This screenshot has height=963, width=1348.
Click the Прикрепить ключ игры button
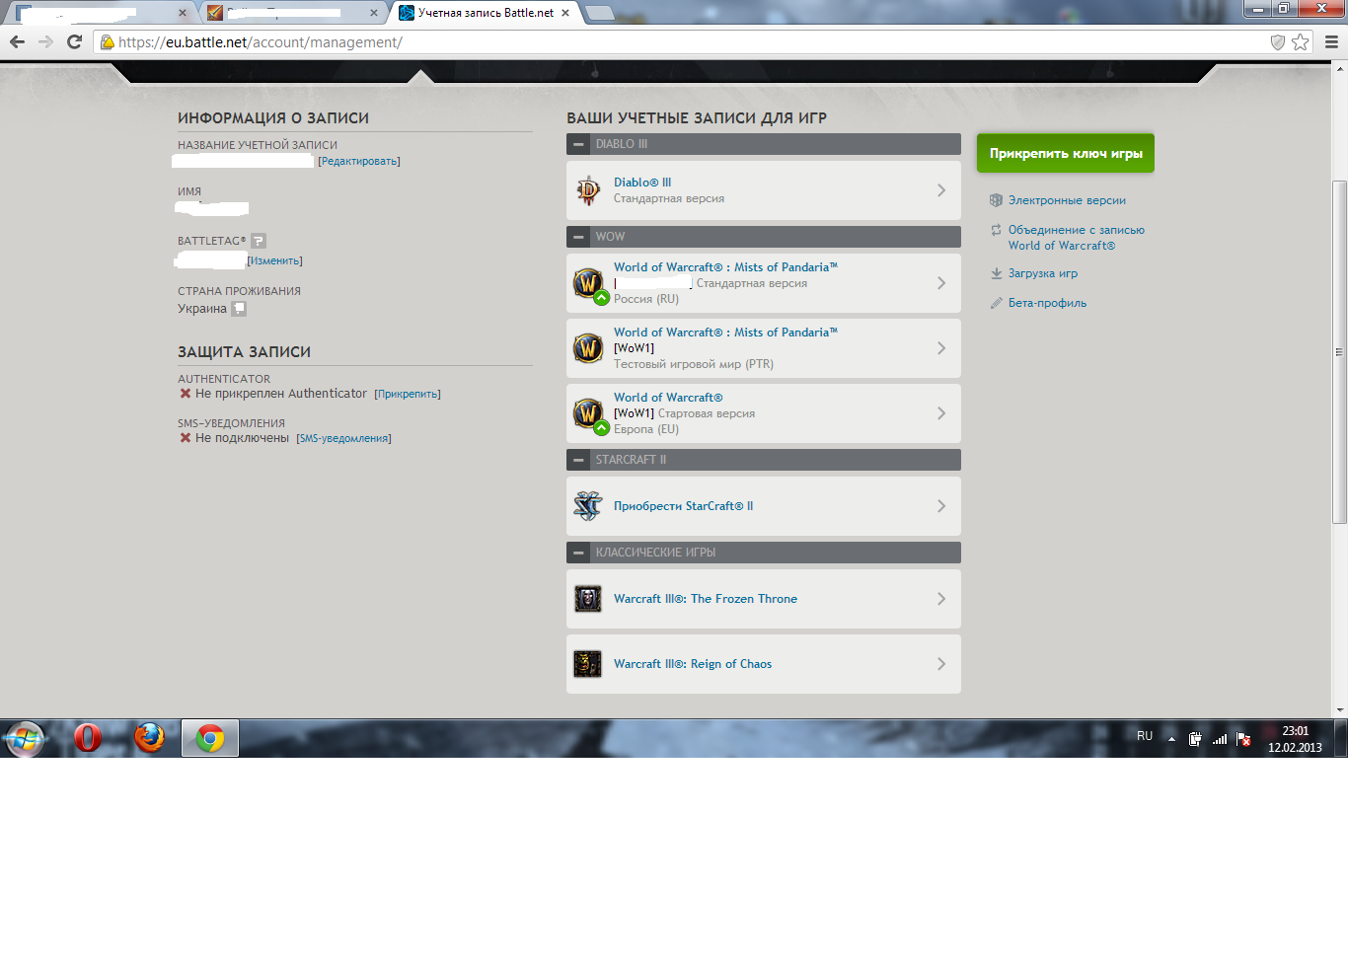point(1066,153)
